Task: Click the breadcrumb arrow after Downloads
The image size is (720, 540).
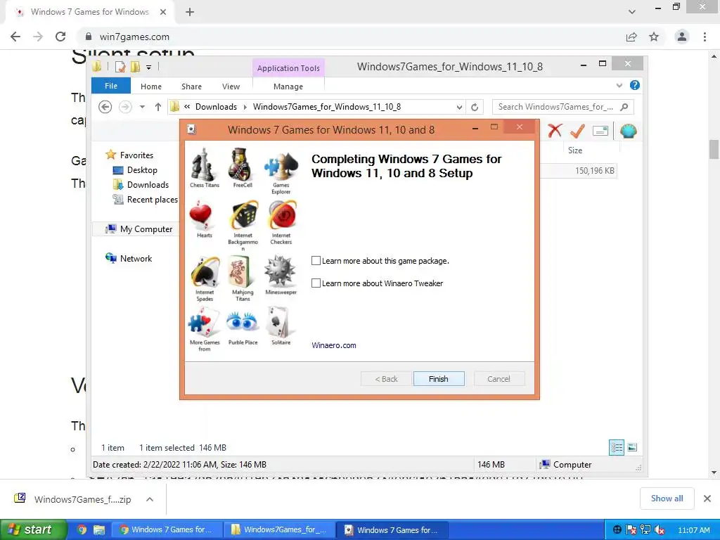Action: (x=245, y=107)
